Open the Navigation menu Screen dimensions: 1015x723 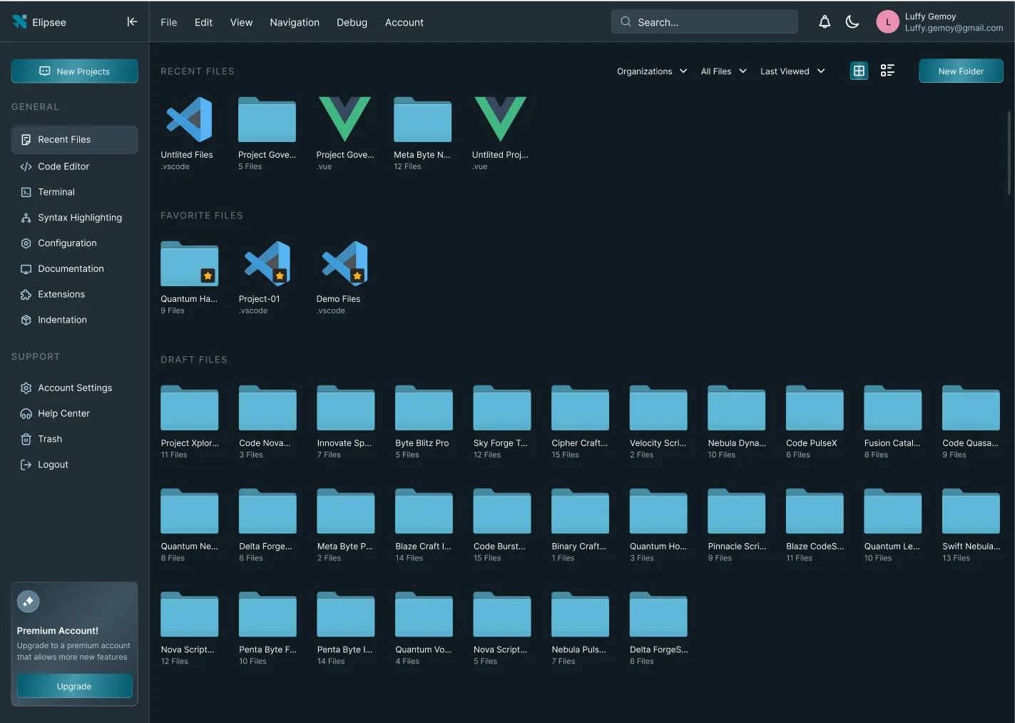click(x=295, y=23)
